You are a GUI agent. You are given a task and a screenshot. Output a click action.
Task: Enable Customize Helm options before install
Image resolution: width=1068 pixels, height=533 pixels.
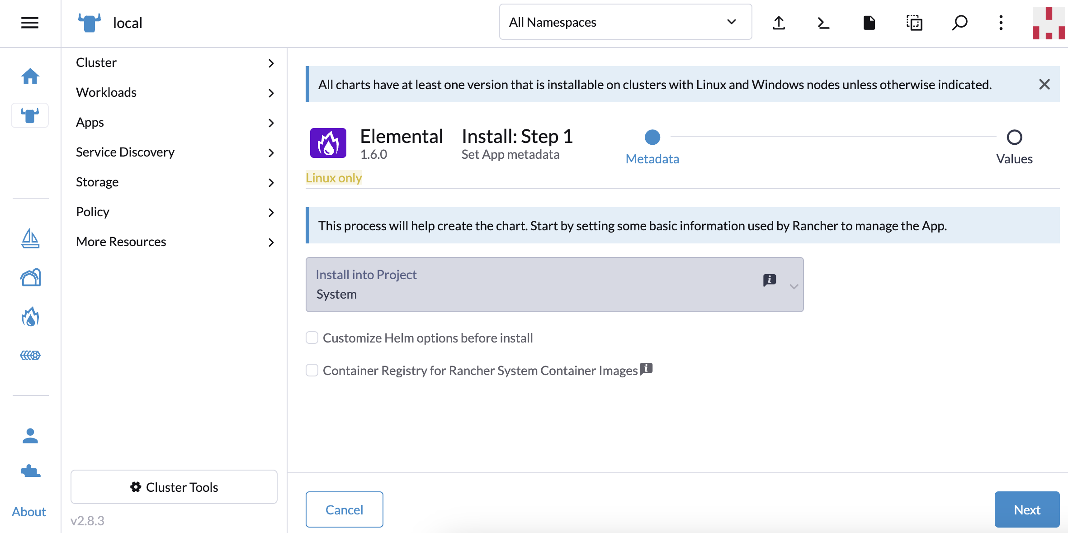click(312, 338)
